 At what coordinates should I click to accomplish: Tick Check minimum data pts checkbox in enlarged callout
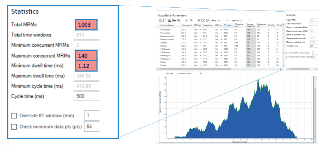pyautogui.click(x=14, y=127)
